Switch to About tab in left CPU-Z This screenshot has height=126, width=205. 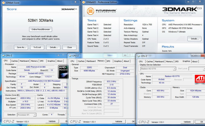point(60,61)
